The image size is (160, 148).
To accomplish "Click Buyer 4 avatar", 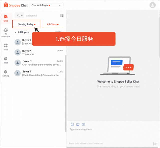I will [x=18, y=73].
